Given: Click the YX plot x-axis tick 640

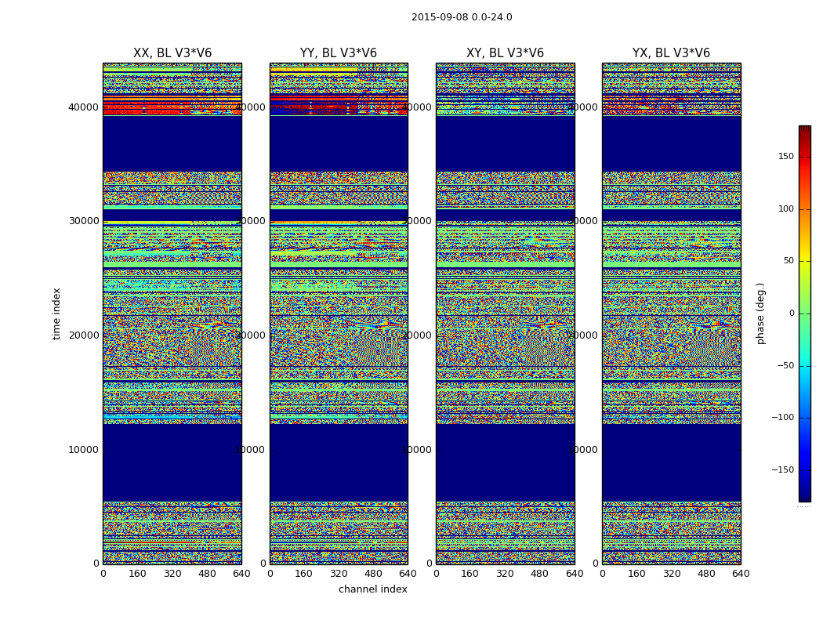Looking at the screenshot, I should 741,574.
